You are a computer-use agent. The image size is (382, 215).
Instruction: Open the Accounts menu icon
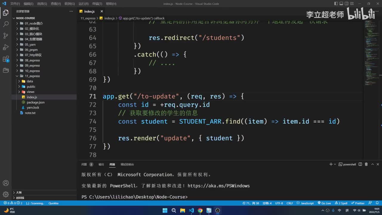point(6,183)
